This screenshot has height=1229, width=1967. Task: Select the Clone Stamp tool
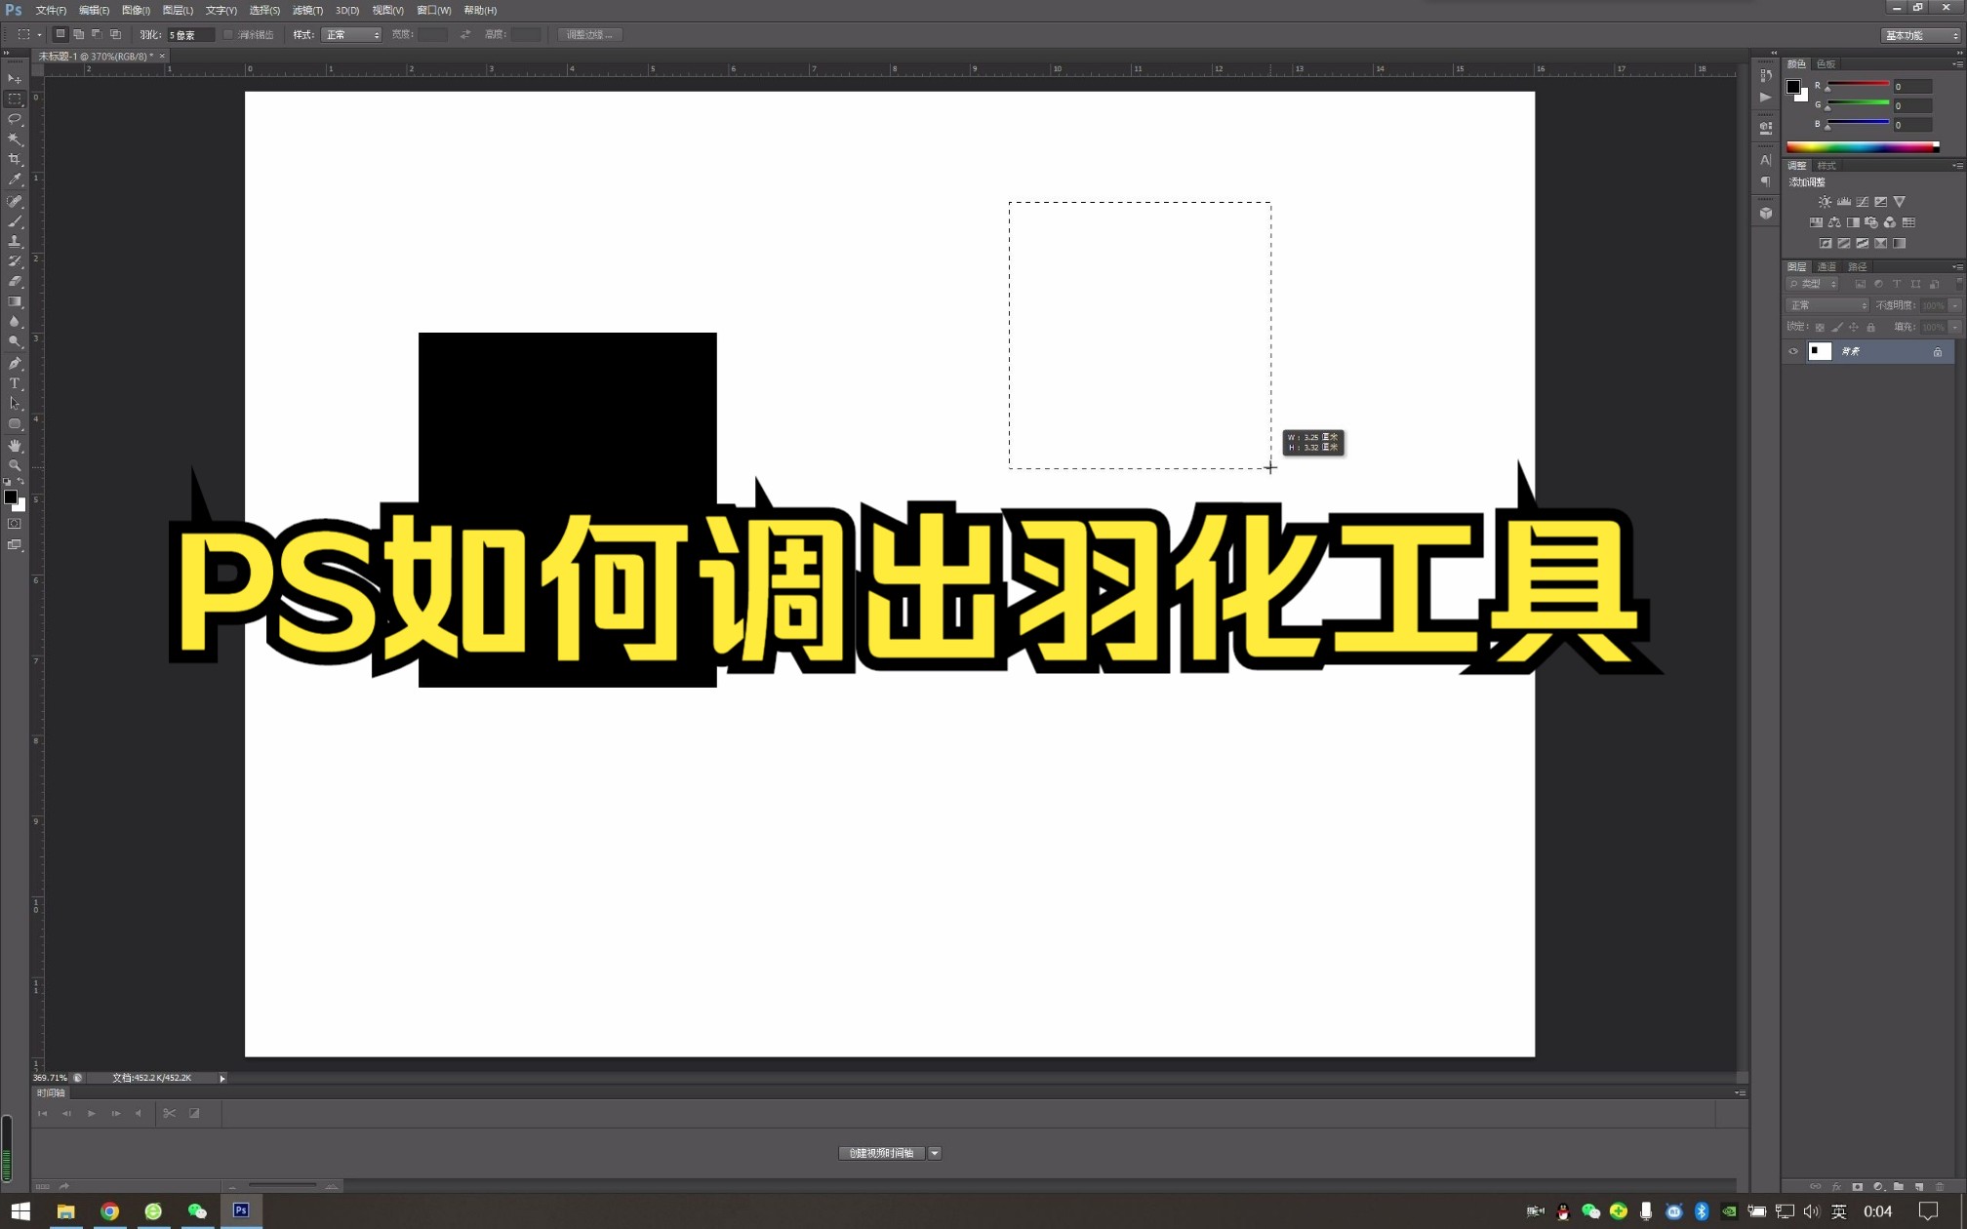pyautogui.click(x=14, y=243)
